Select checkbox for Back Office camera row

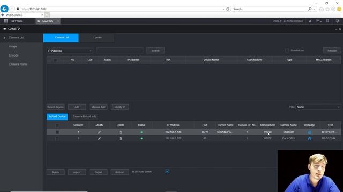coord(57,138)
